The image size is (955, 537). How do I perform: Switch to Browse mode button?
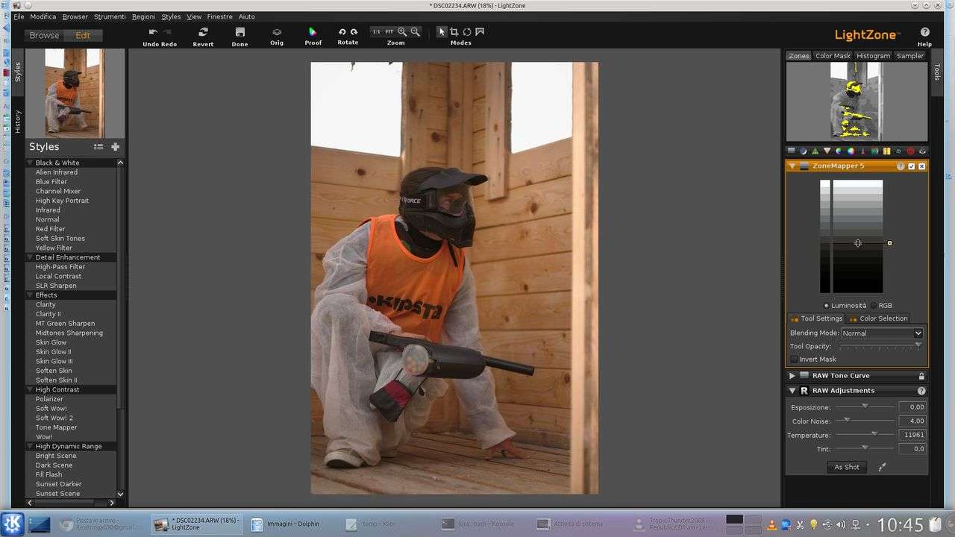(x=44, y=35)
